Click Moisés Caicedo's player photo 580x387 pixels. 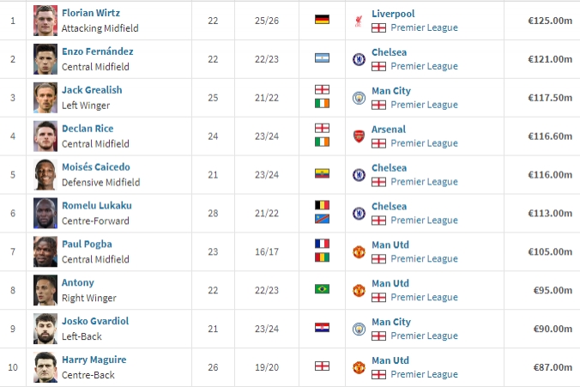coord(45,175)
